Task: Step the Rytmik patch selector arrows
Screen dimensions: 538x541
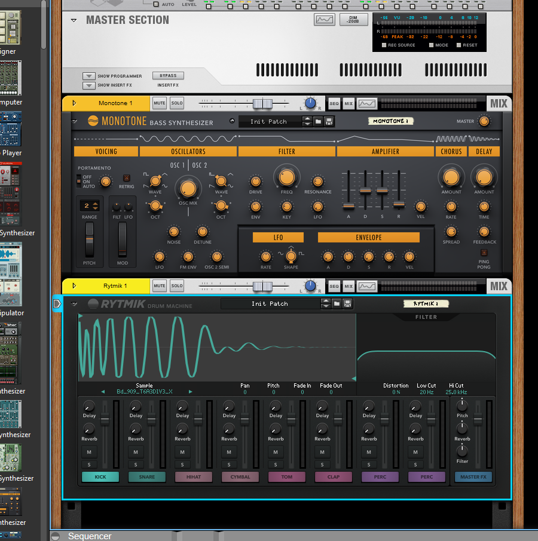Action: (325, 303)
